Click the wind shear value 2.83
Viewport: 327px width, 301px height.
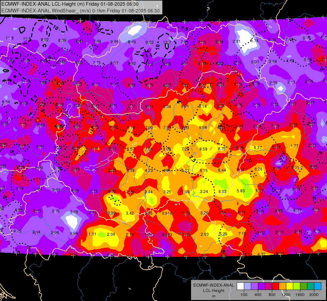point(204,234)
